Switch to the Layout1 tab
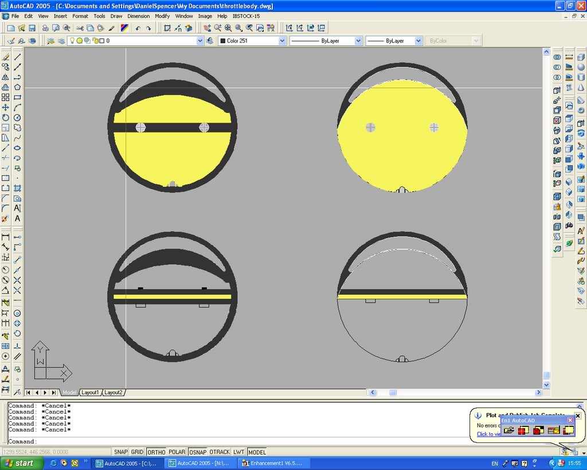Screen dimensions: 587x470 90,393
